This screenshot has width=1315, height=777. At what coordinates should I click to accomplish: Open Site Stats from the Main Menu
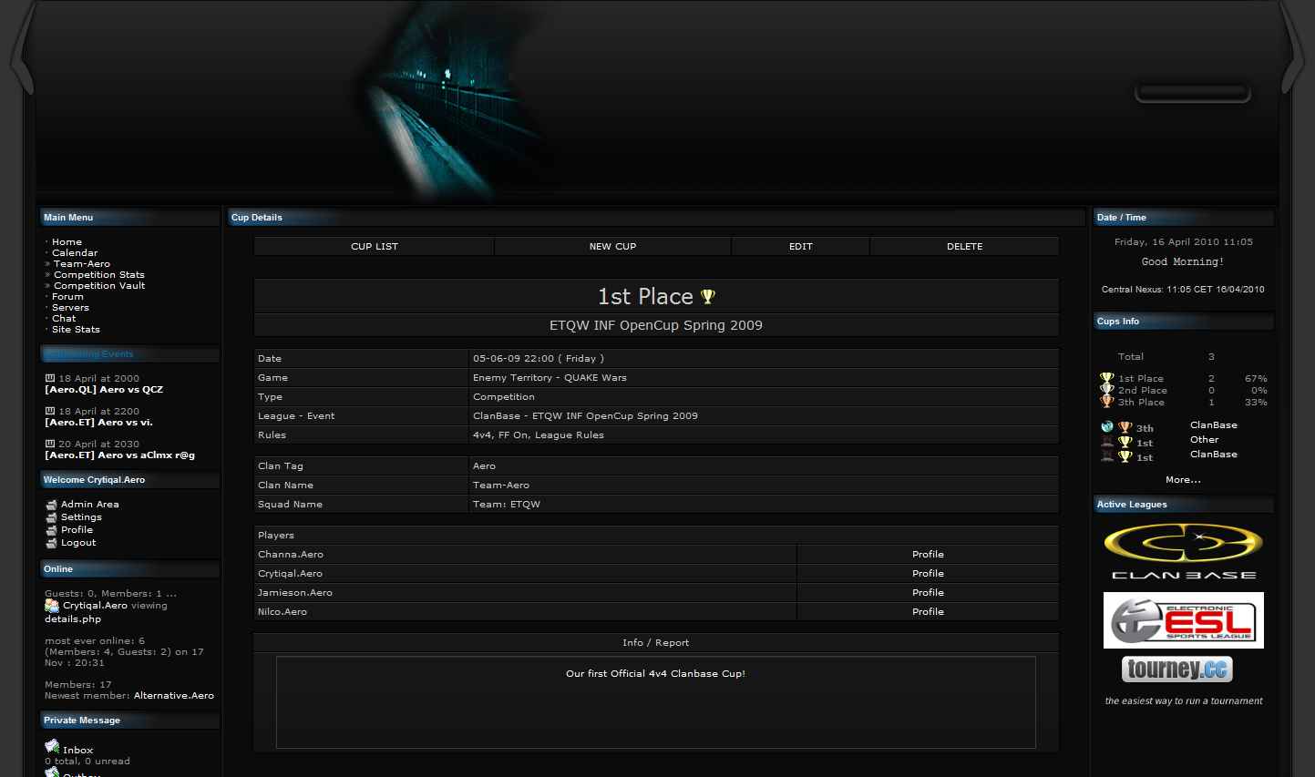click(x=76, y=330)
